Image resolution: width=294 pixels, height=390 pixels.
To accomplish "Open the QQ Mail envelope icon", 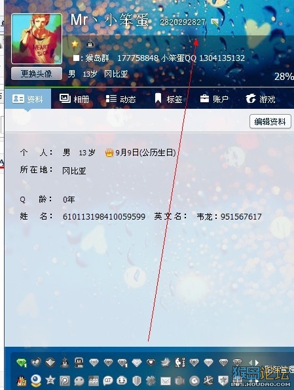I will (166, 381).
